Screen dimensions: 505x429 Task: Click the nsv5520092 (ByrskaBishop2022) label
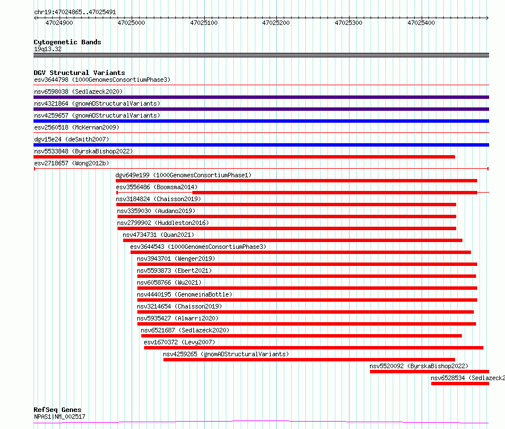(x=419, y=366)
